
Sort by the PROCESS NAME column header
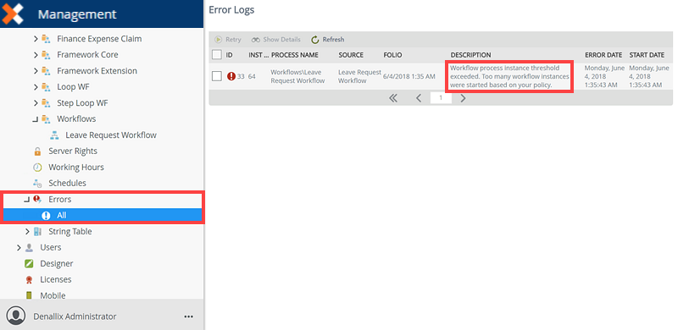[295, 55]
